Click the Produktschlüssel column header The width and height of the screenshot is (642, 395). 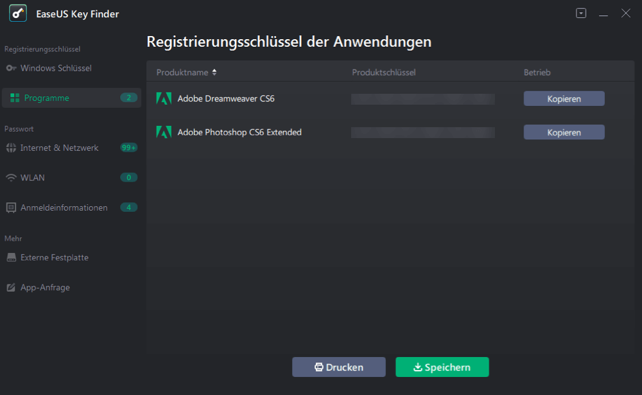pyautogui.click(x=384, y=72)
